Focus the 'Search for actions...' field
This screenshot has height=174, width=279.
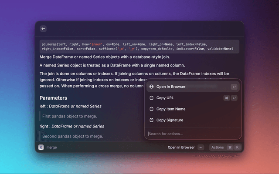192,134
